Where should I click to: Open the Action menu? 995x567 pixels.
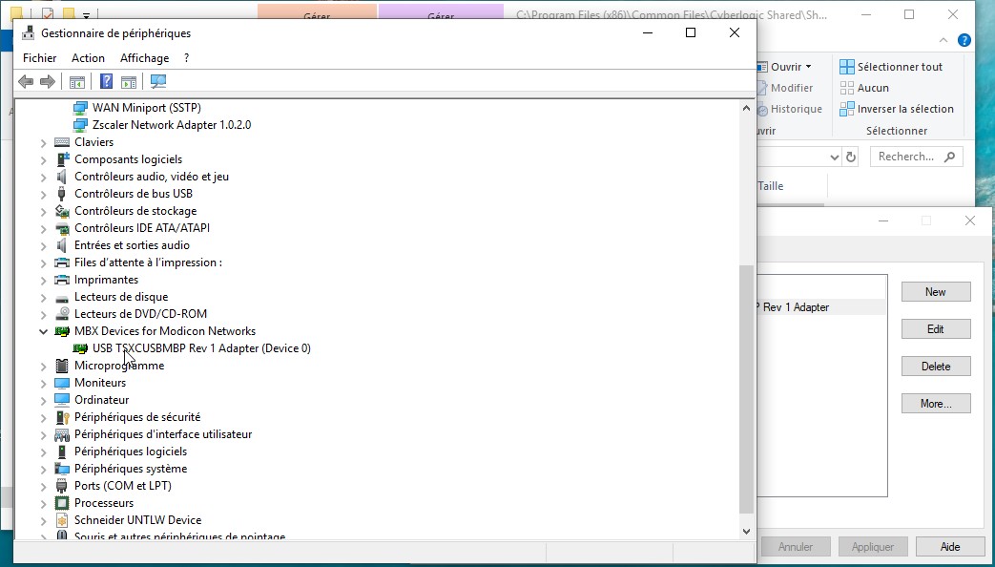88,58
